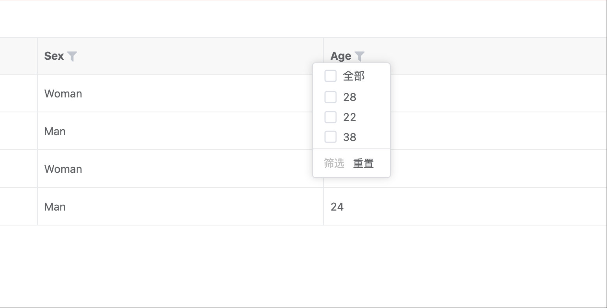Click the age cell showing 24
The height and width of the screenshot is (308, 607).
click(x=337, y=207)
